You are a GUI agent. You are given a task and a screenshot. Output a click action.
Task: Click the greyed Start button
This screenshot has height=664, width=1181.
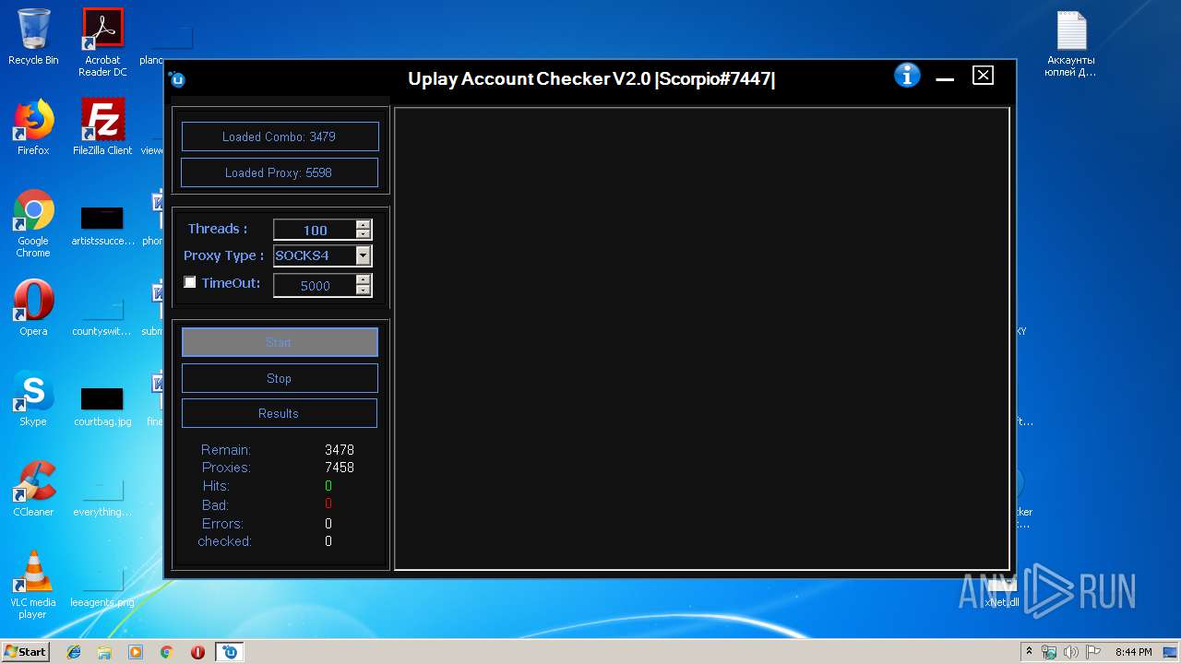coord(280,342)
